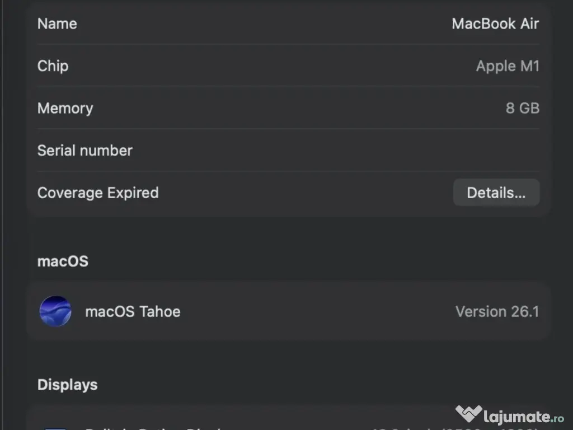Screen dimensions: 573x430
Task: Click the Coverage Expired text
Action: [98, 193]
